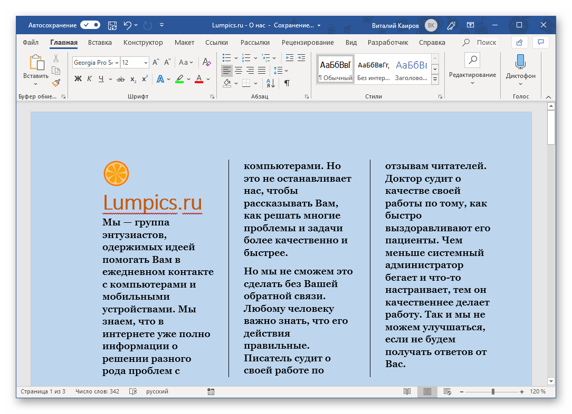Screen dimensions: 572x414
Task: Toggle bold Ж formatting
Action: click(78, 79)
